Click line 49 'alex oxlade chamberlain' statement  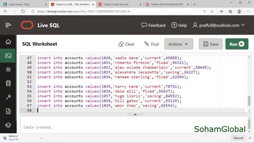click(x=124, y=68)
